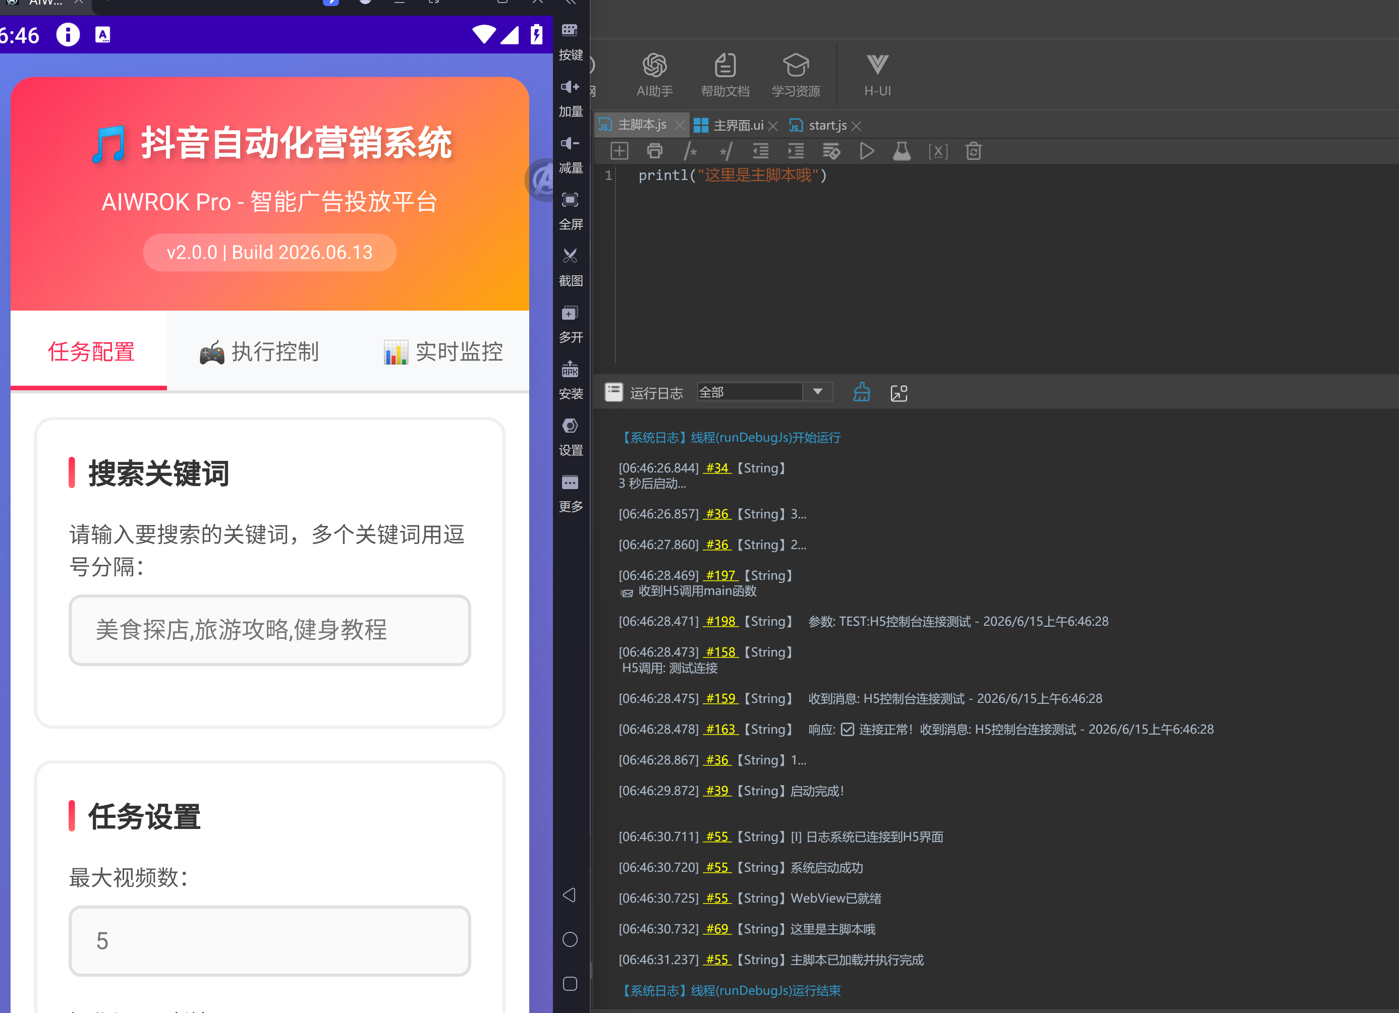Tap the Android home circle button
1399x1013 pixels.
pos(570,939)
